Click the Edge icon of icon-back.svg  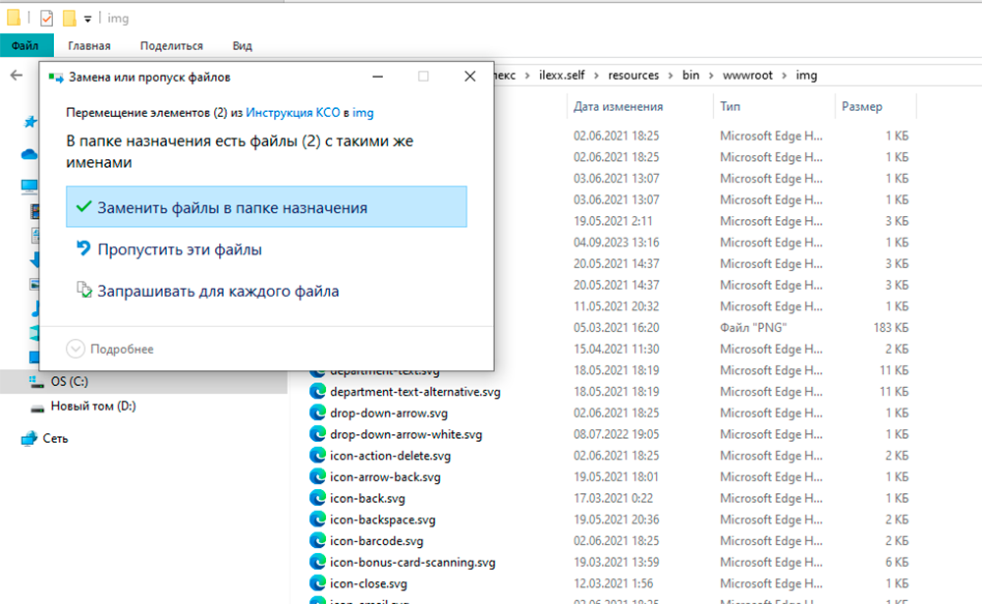click(x=317, y=498)
